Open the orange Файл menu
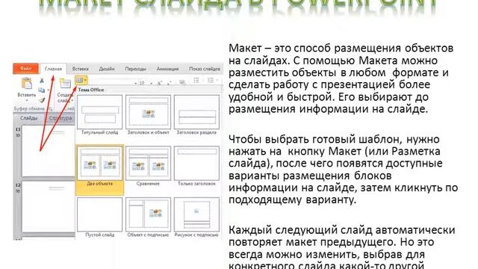The width and height of the screenshot is (478, 269). pyautogui.click(x=25, y=69)
